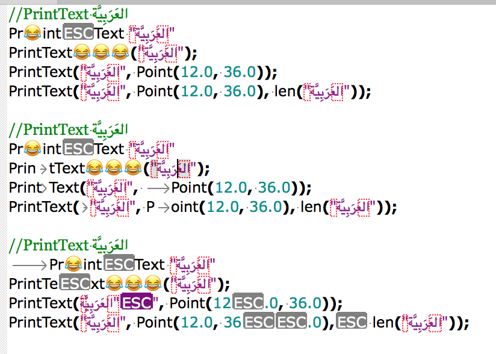Click the small arrow inside "Prin tText"
This screenshot has height=354, width=496.
pyautogui.click(x=43, y=168)
